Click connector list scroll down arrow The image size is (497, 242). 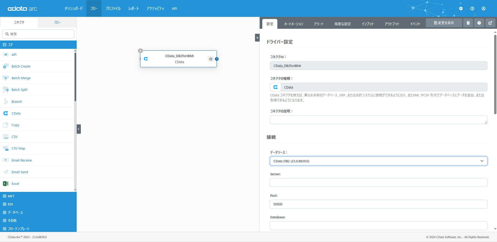point(75,190)
